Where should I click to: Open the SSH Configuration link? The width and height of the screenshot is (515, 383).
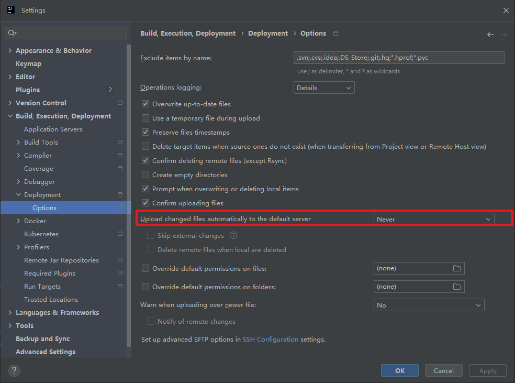[270, 340]
